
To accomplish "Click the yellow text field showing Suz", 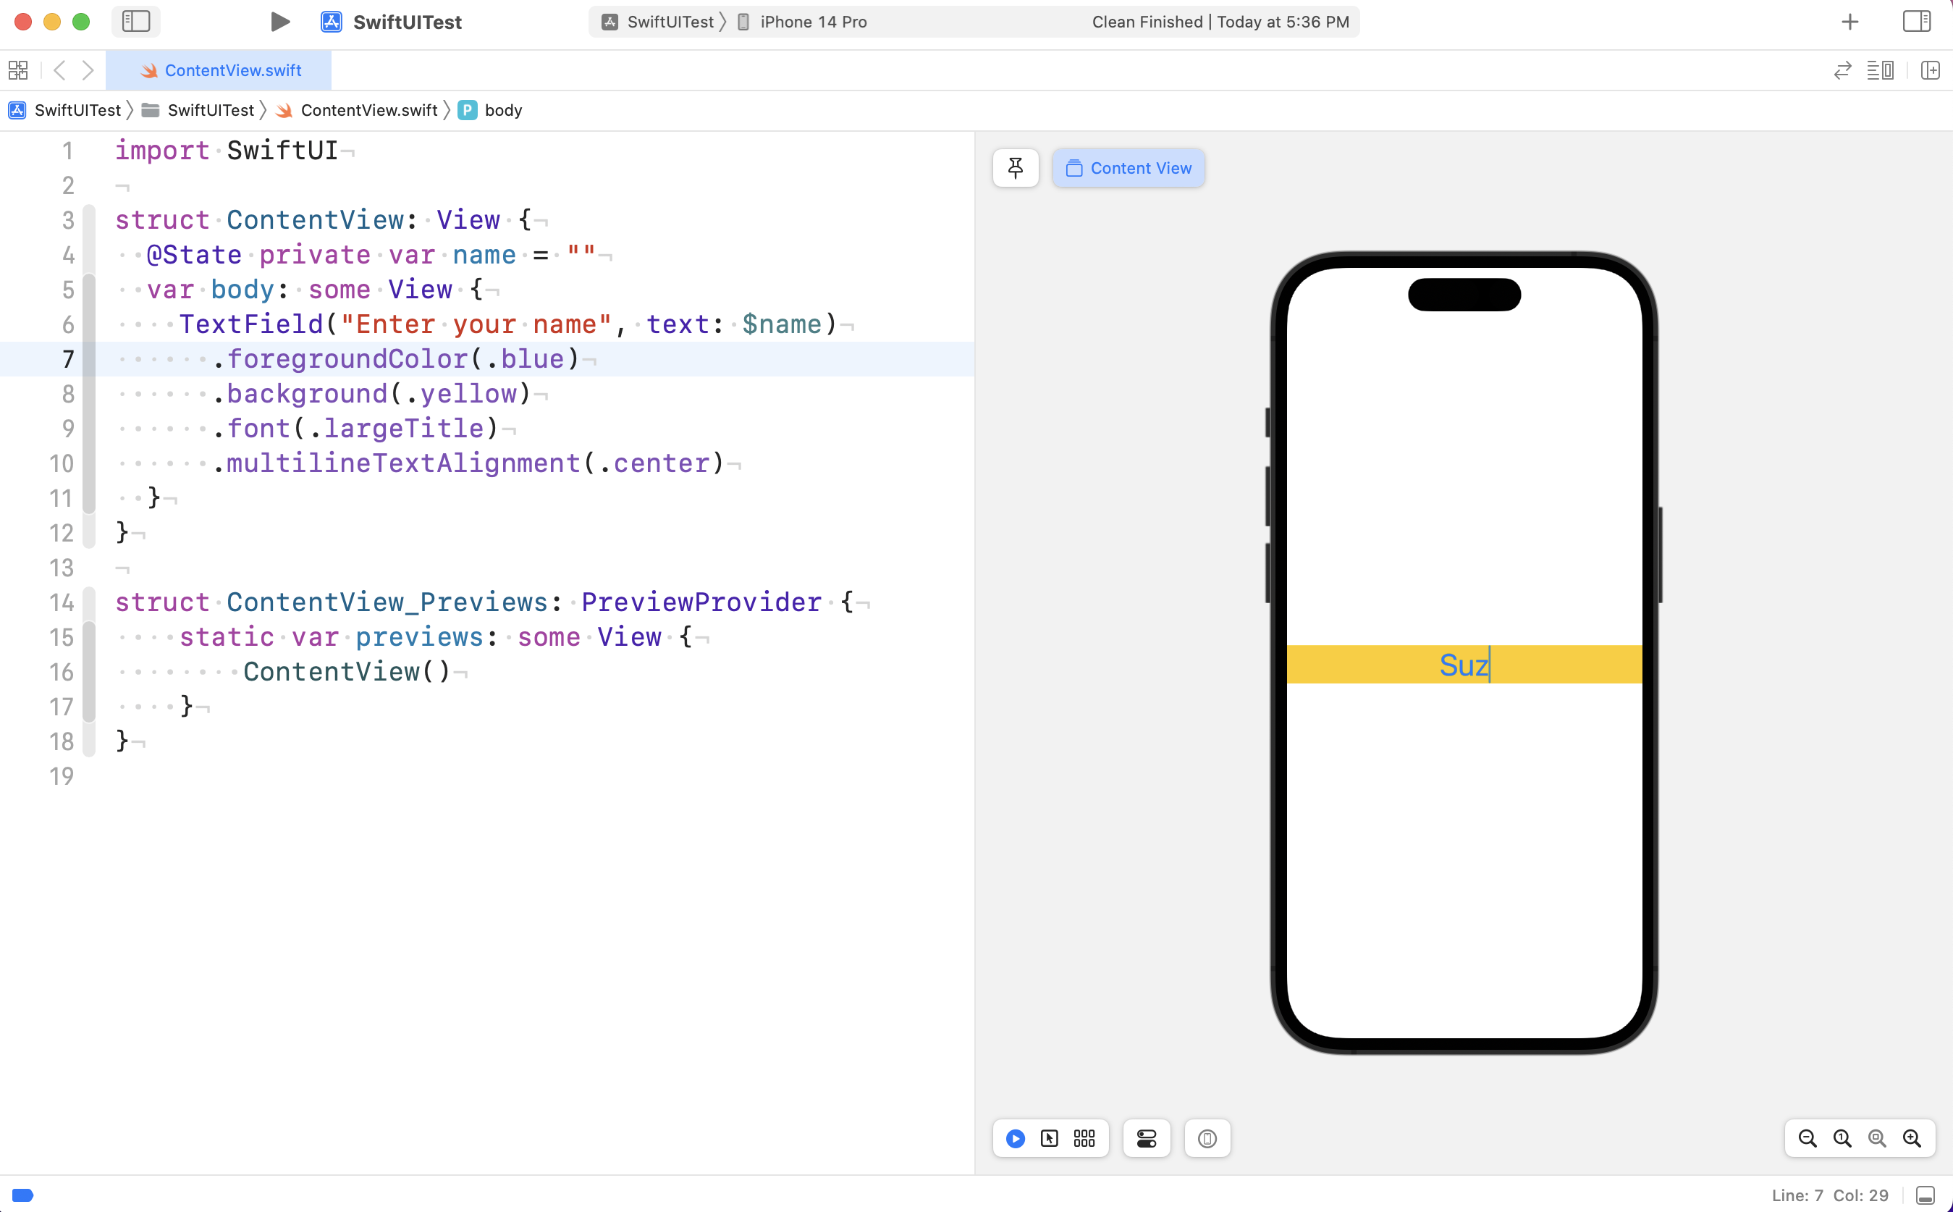I will click(x=1464, y=664).
